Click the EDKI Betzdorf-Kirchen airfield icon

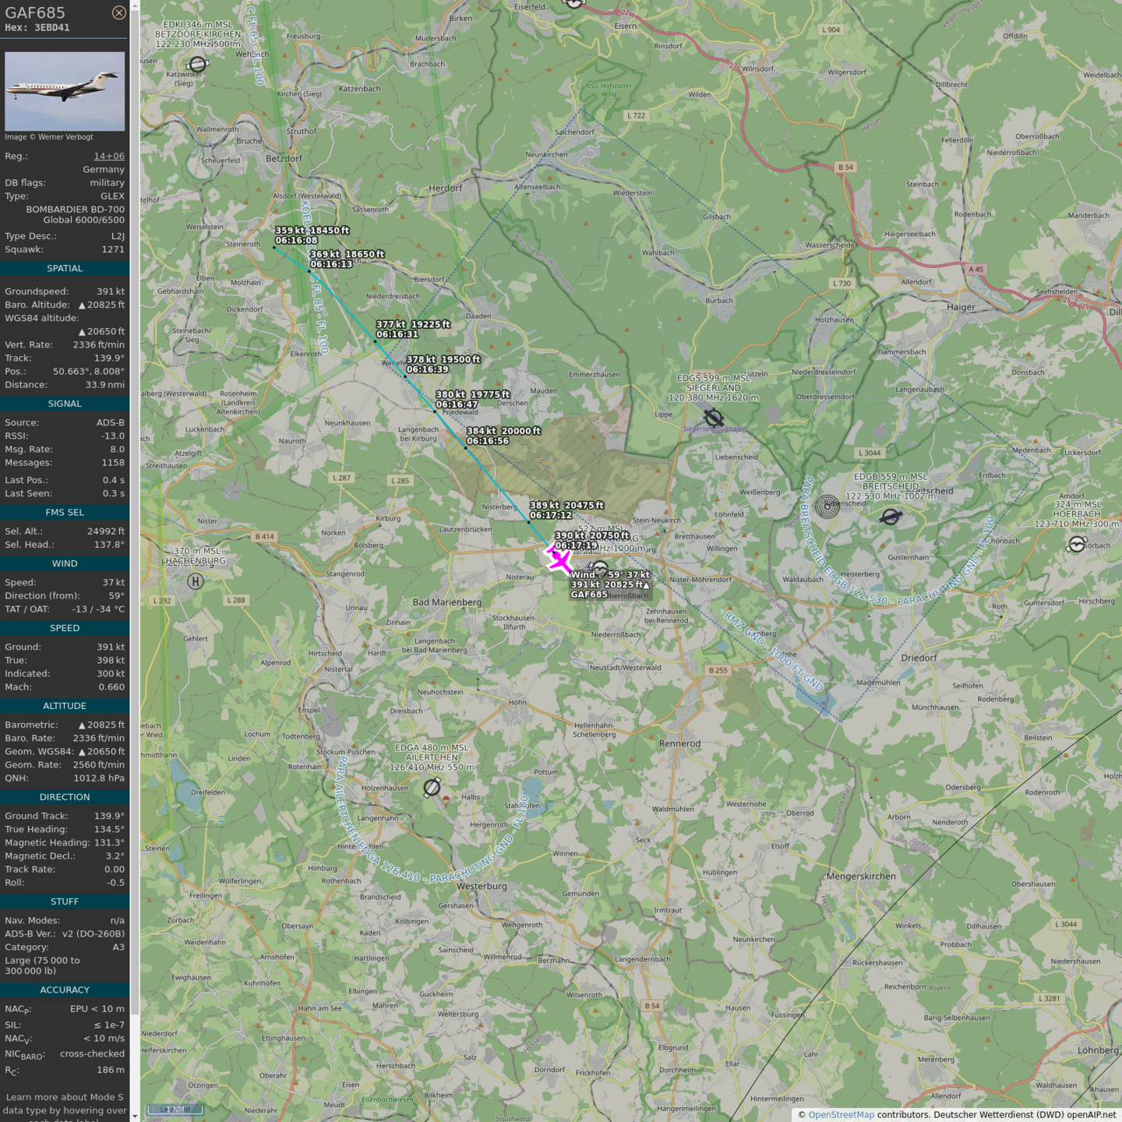[x=198, y=65]
